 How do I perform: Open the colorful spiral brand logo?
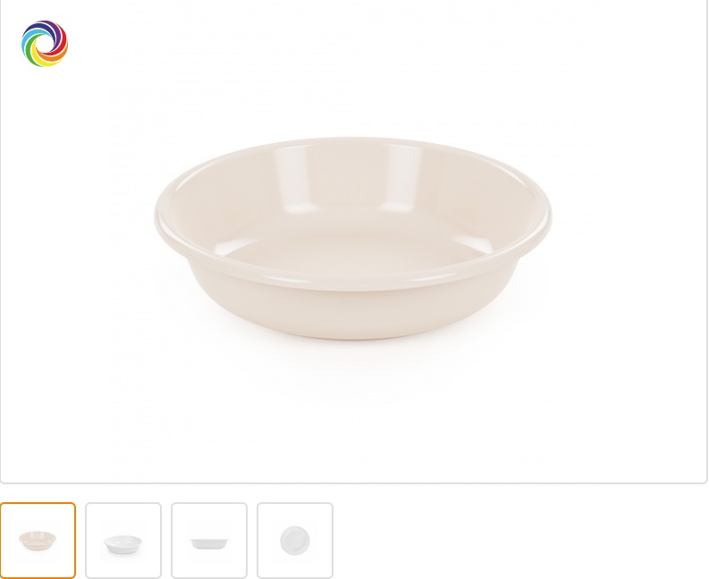point(45,44)
